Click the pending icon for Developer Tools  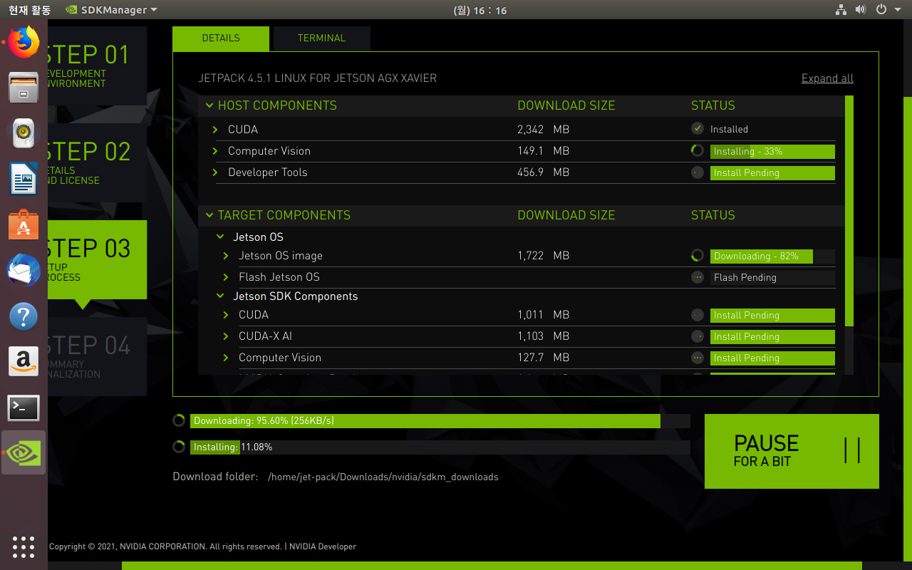click(698, 172)
